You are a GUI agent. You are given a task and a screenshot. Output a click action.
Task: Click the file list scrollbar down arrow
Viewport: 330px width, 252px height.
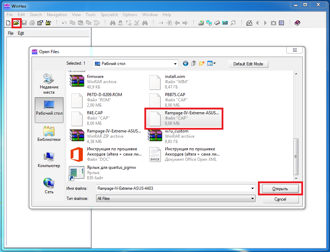296,178
